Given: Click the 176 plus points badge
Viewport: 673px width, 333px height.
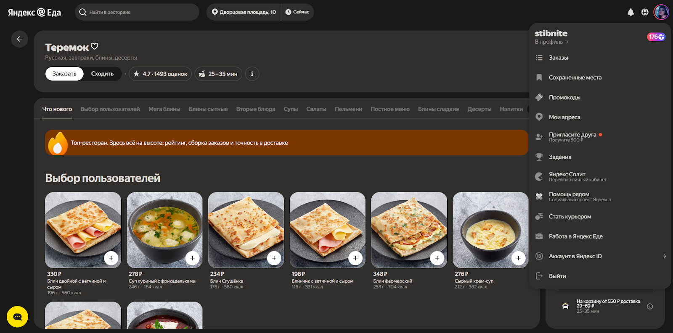Looking at the screenshot, I should 656,37.
